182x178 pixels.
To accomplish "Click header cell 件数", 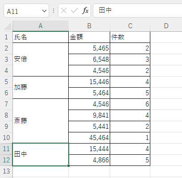I will (x=130, y=37).
